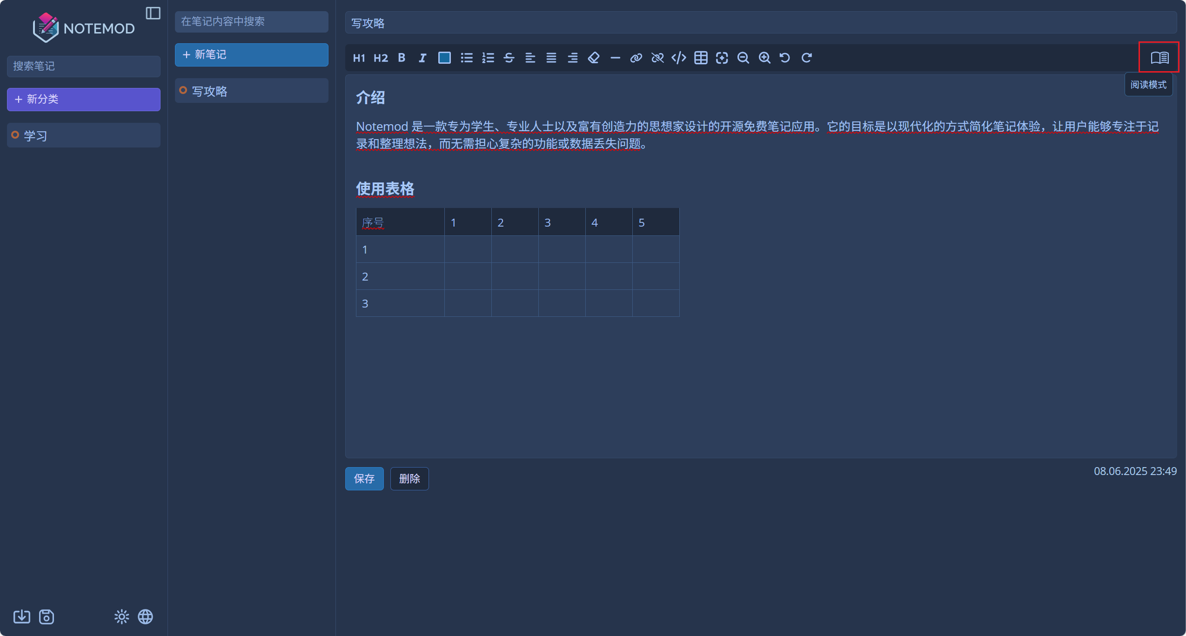Focus the 搜索笔记 search field

pos(84,66)
